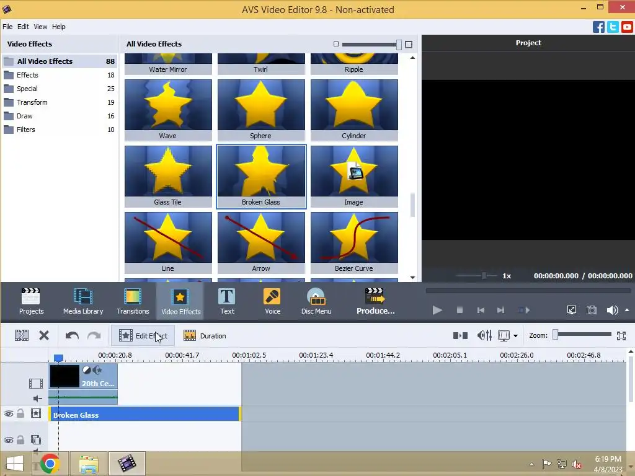Toggle lock on overlay track

tap(20, 439)
